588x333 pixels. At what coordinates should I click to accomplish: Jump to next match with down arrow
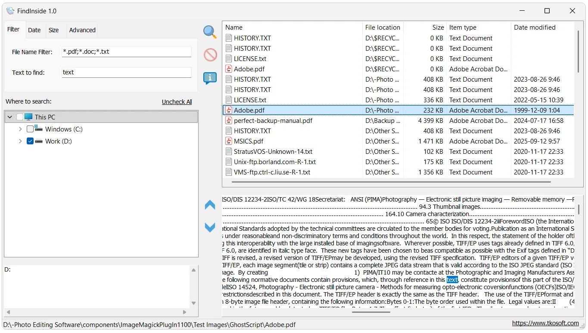(210, 227)
